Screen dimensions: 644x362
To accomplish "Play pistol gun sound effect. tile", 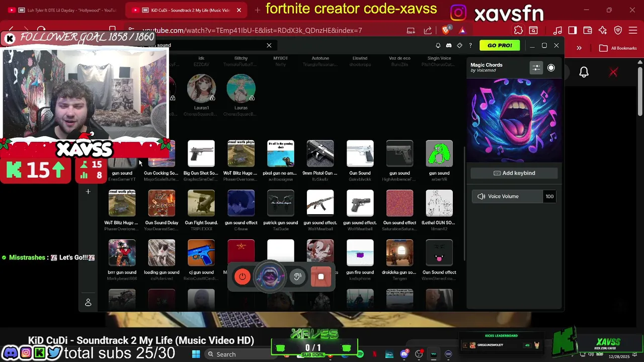I will (360, 203).
